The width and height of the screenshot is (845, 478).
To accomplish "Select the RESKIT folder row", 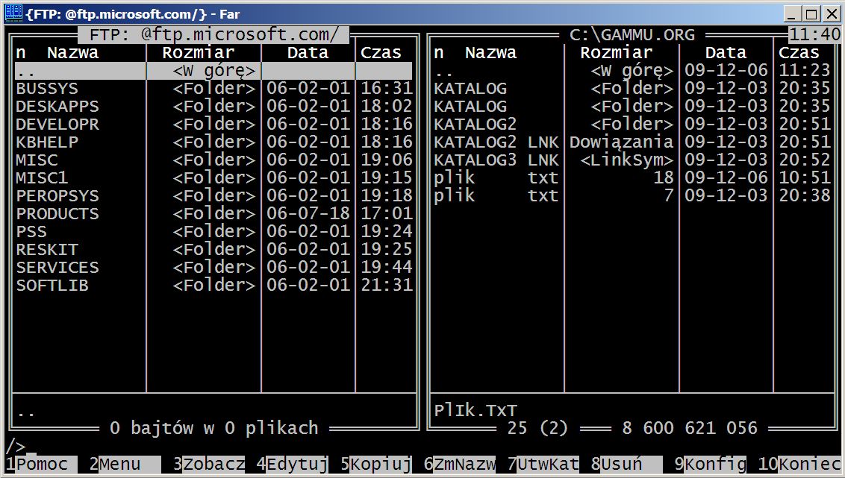I will click(x=214, y=249).
